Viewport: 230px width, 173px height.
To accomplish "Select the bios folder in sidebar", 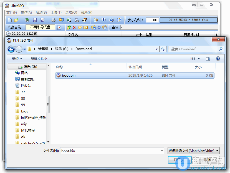I will tap(24, 111).
